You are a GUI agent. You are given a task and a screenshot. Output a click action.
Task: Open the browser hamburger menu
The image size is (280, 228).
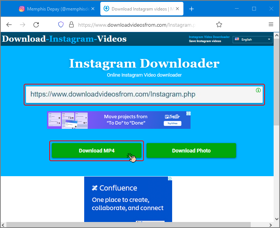[271, 24]
